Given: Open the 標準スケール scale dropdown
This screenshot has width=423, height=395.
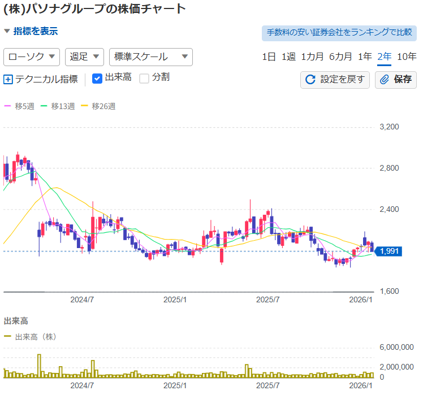Looking at the screenshot, I should [150, 57].
